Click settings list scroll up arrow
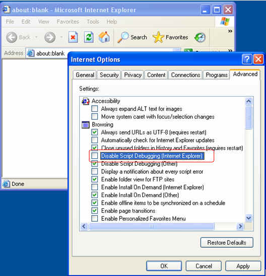 [249, 101]
